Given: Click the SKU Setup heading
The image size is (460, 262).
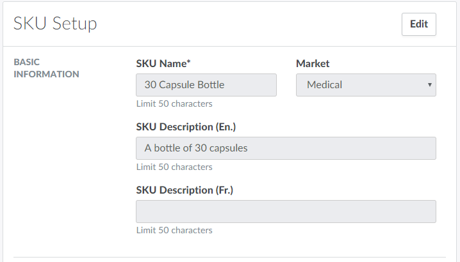Looking at the screenshot, I should [56, 24].
